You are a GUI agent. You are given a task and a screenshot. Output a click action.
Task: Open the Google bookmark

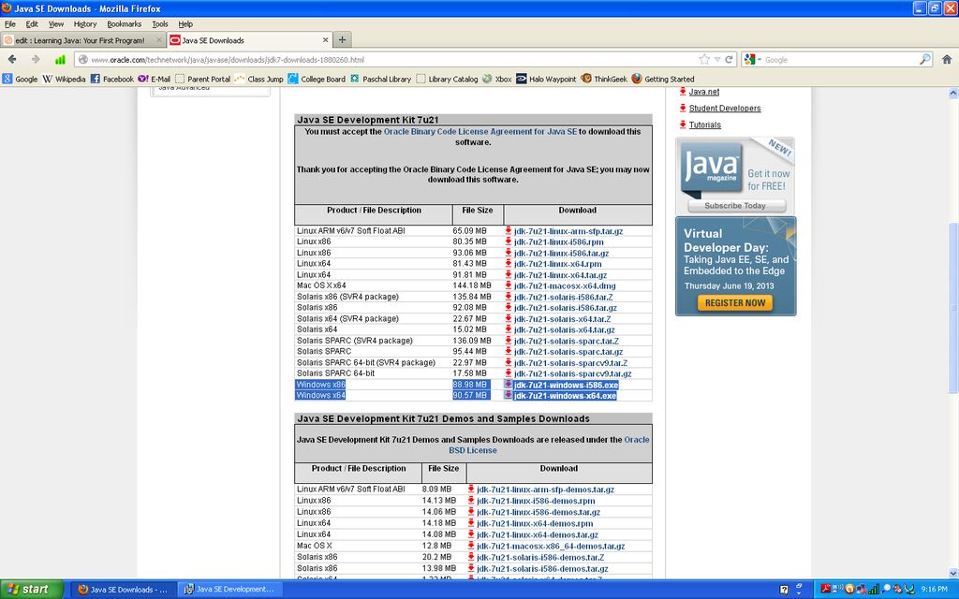(x=21, y=79)
